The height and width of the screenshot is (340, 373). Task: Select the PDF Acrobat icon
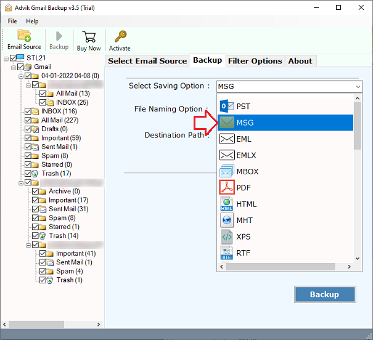[227, 187]
